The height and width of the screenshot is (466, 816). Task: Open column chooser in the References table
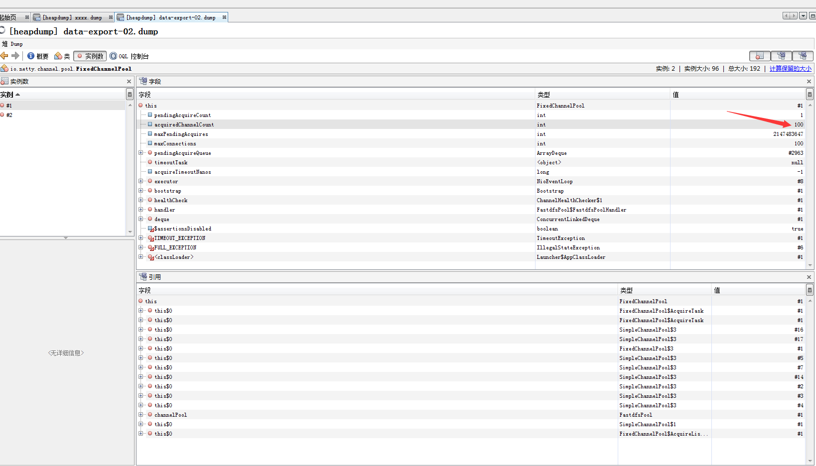(x=810, y=290)
